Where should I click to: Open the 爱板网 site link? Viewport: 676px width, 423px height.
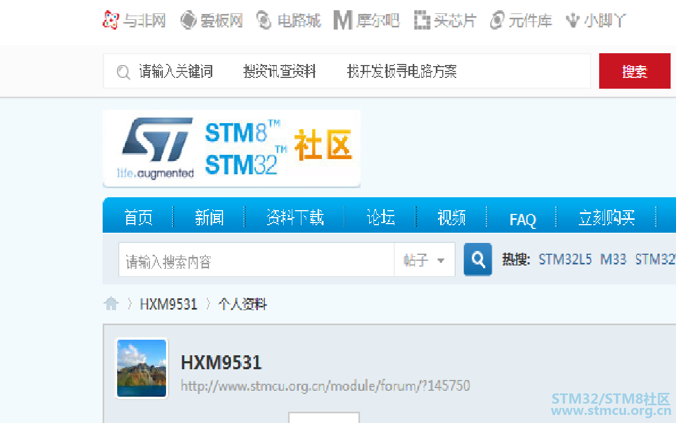(211, 20)
